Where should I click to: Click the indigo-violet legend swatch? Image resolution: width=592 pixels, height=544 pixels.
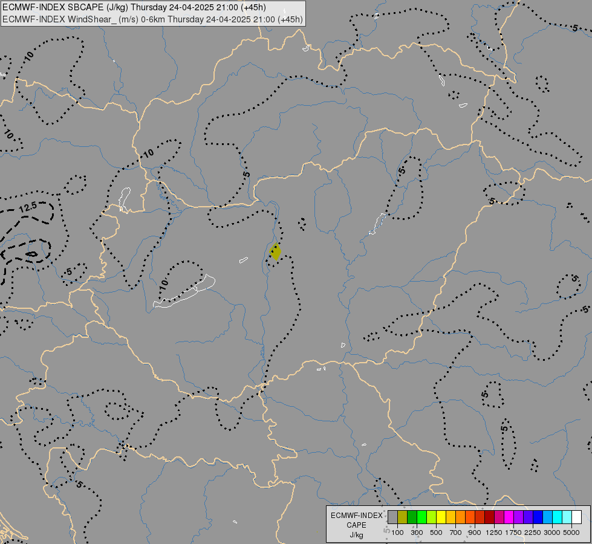tap(528, 517)
